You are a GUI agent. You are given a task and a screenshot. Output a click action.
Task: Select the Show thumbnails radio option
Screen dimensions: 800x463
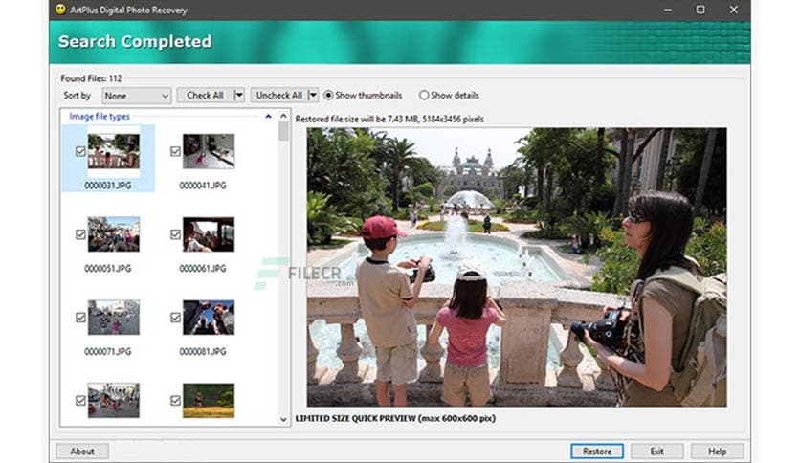(329, 96)
